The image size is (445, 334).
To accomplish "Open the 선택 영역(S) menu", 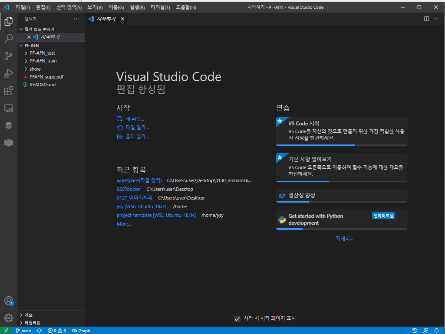I will (69, 7).
